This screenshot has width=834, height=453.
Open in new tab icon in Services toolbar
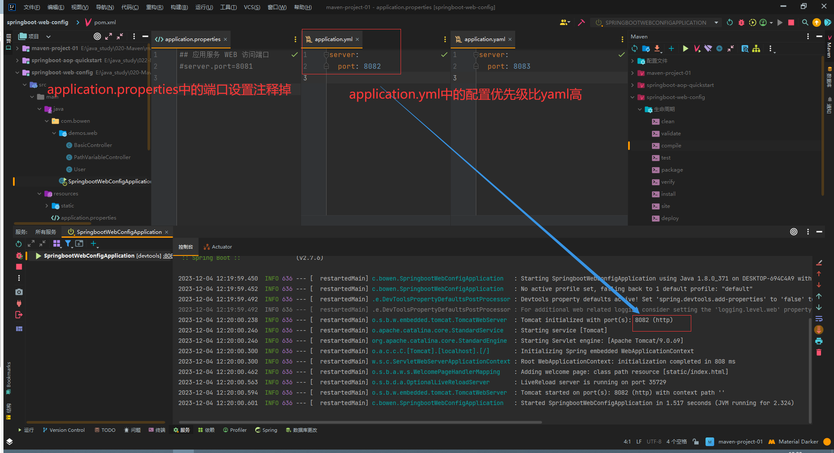point(79,244)
